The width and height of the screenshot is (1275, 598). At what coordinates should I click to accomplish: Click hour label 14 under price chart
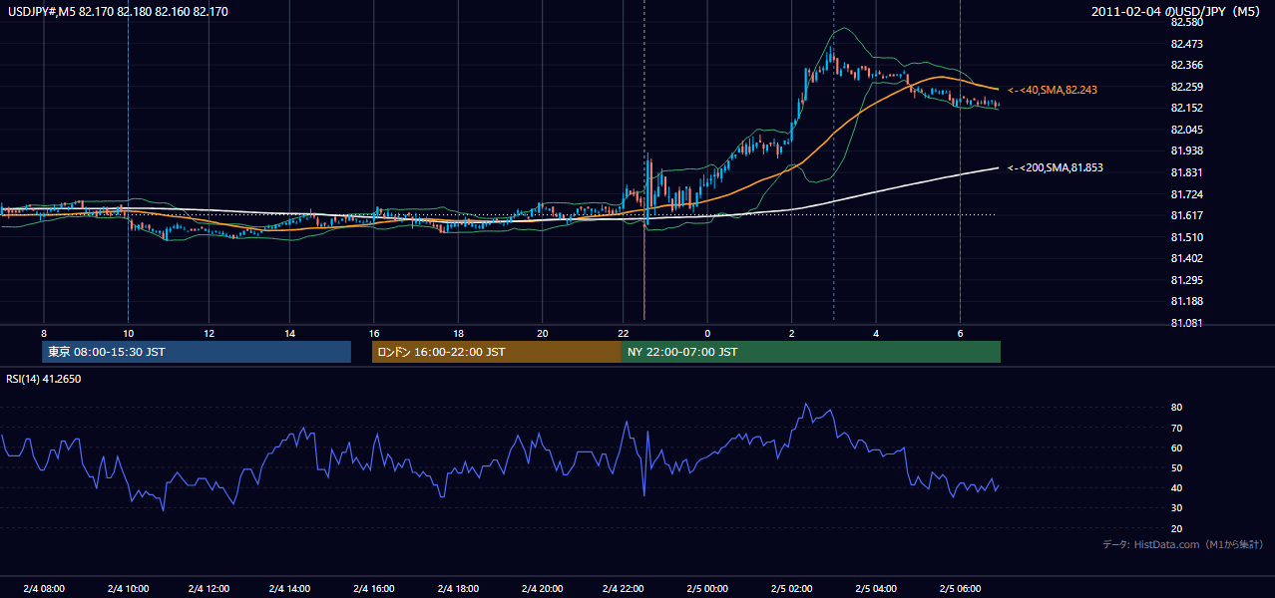click(289, 333)
